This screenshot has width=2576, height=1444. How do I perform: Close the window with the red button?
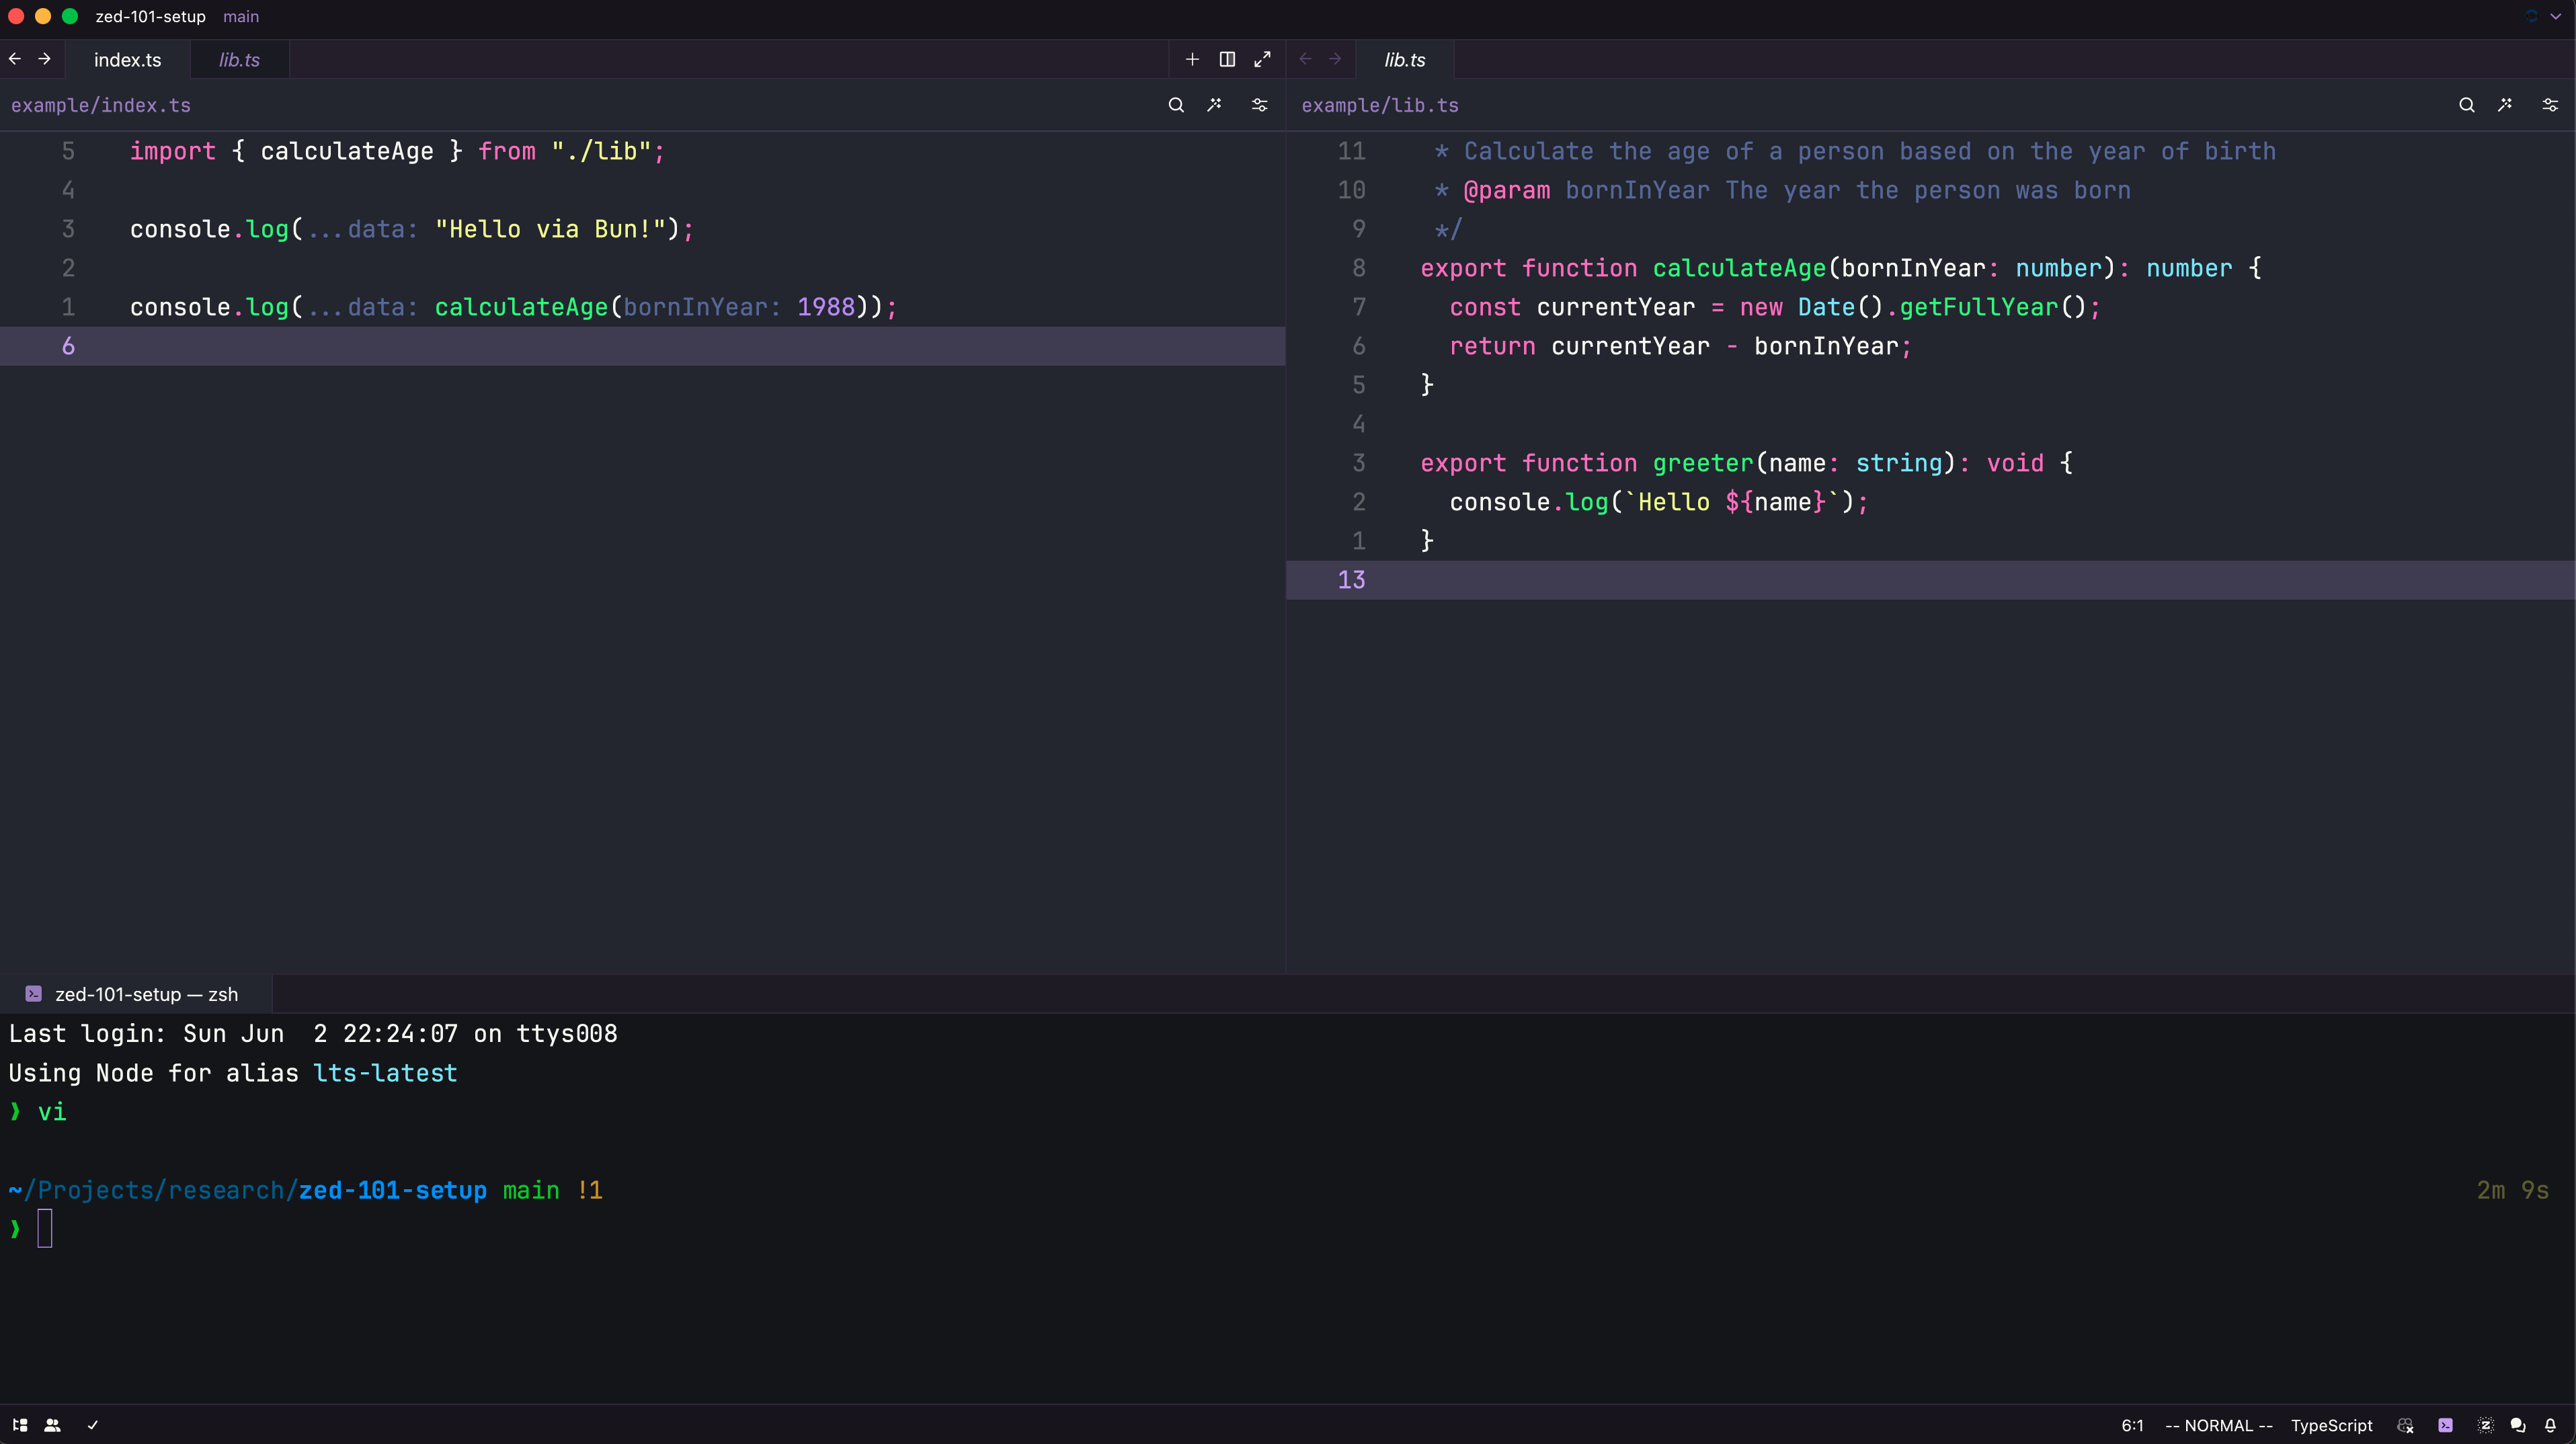point(15,16)
